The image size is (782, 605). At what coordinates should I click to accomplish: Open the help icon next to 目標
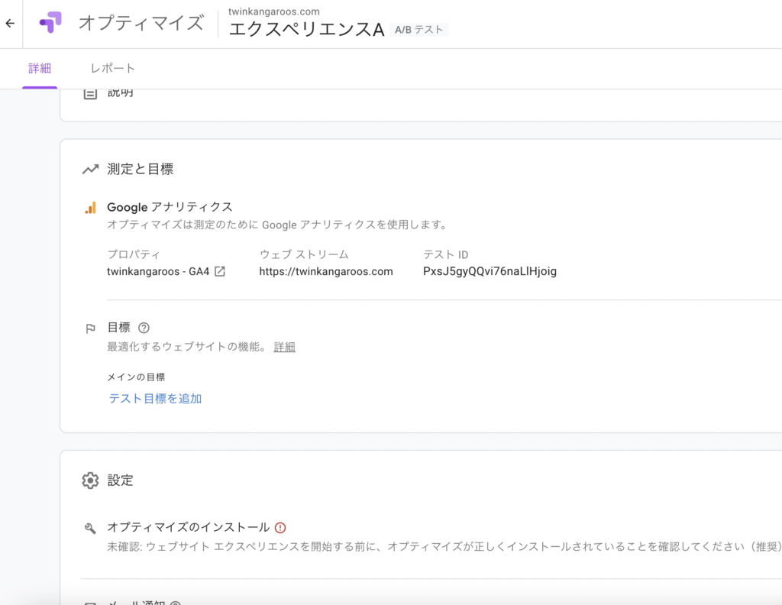click(x=144, y=328)
